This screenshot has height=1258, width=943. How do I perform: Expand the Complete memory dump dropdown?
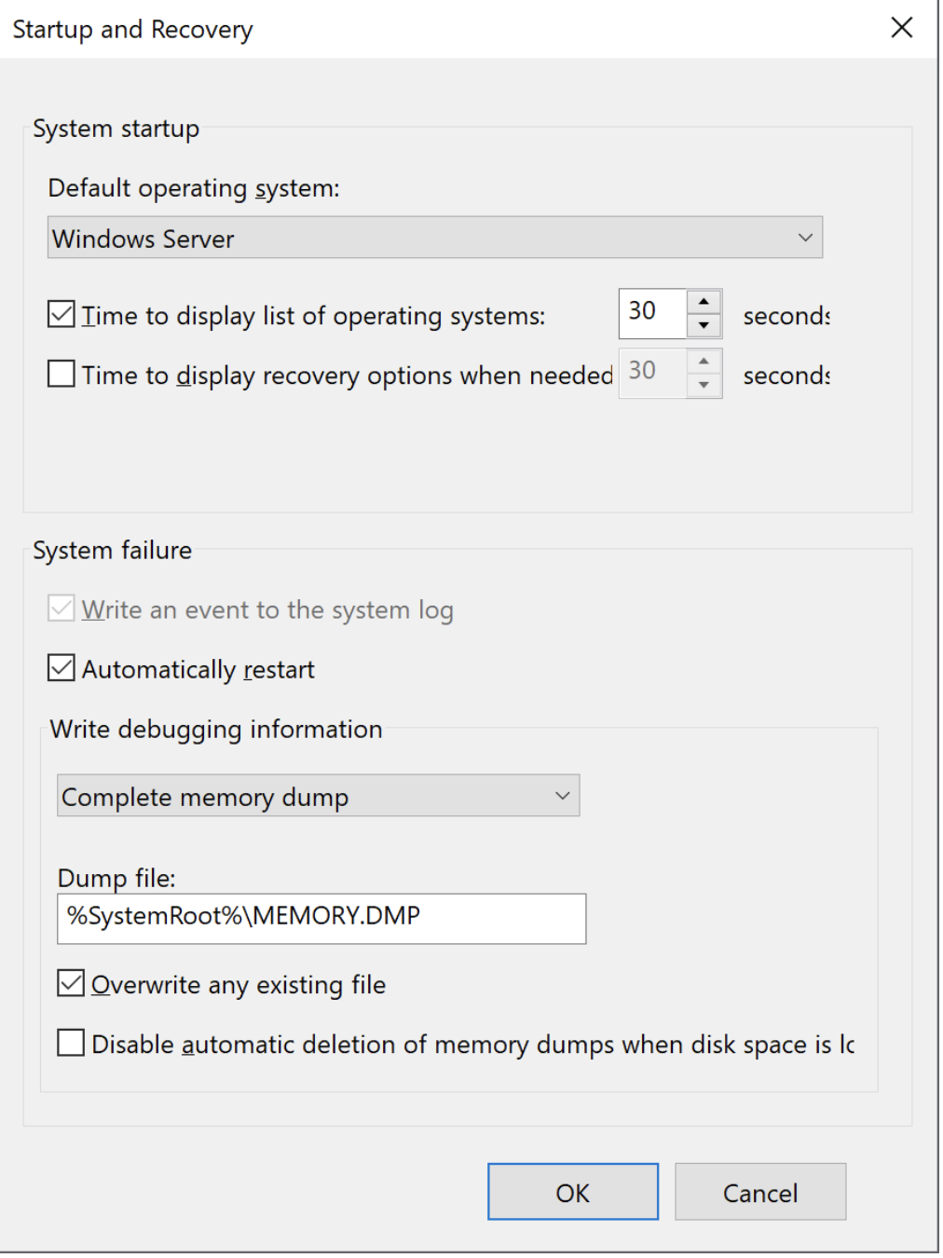click(318, 796)
